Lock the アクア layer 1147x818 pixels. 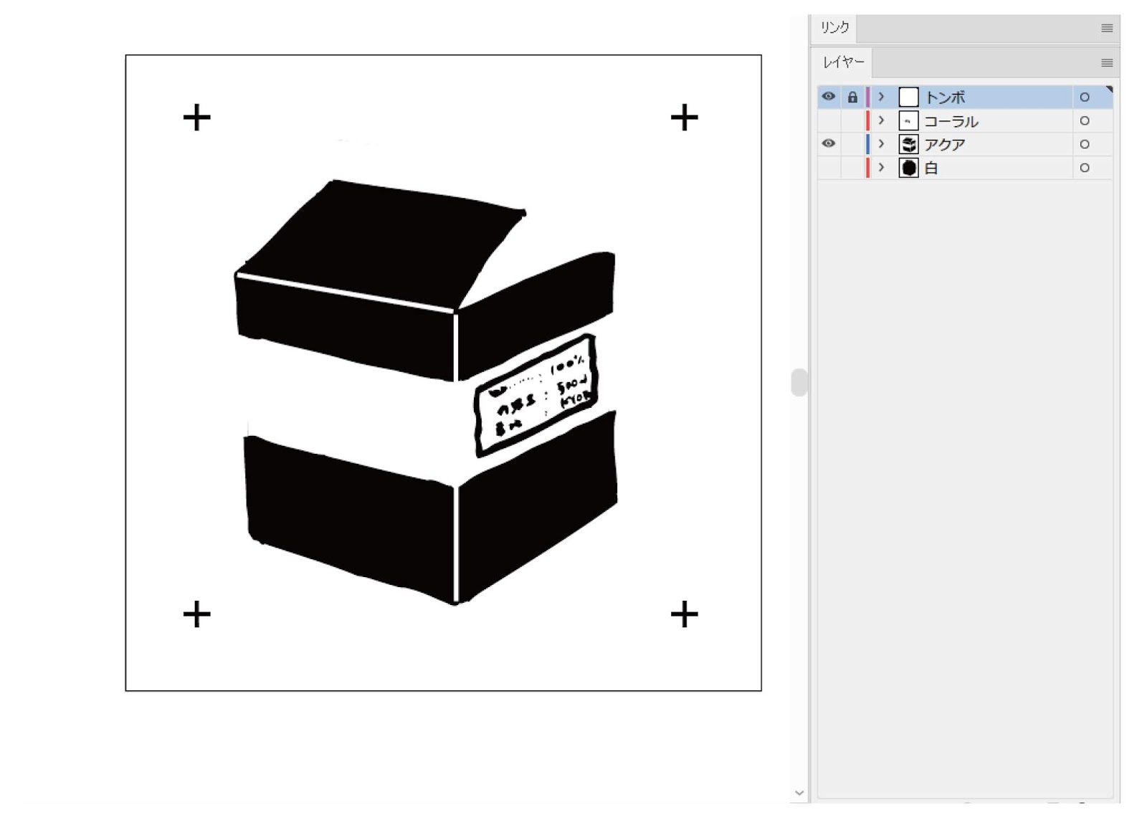[x=852, y=144]
